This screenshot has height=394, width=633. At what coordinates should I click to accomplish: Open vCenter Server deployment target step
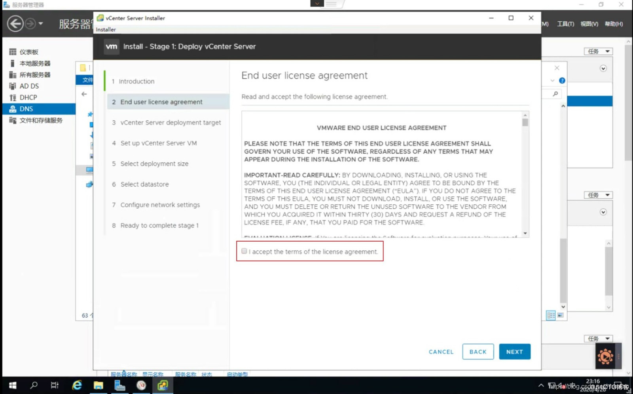167,122
